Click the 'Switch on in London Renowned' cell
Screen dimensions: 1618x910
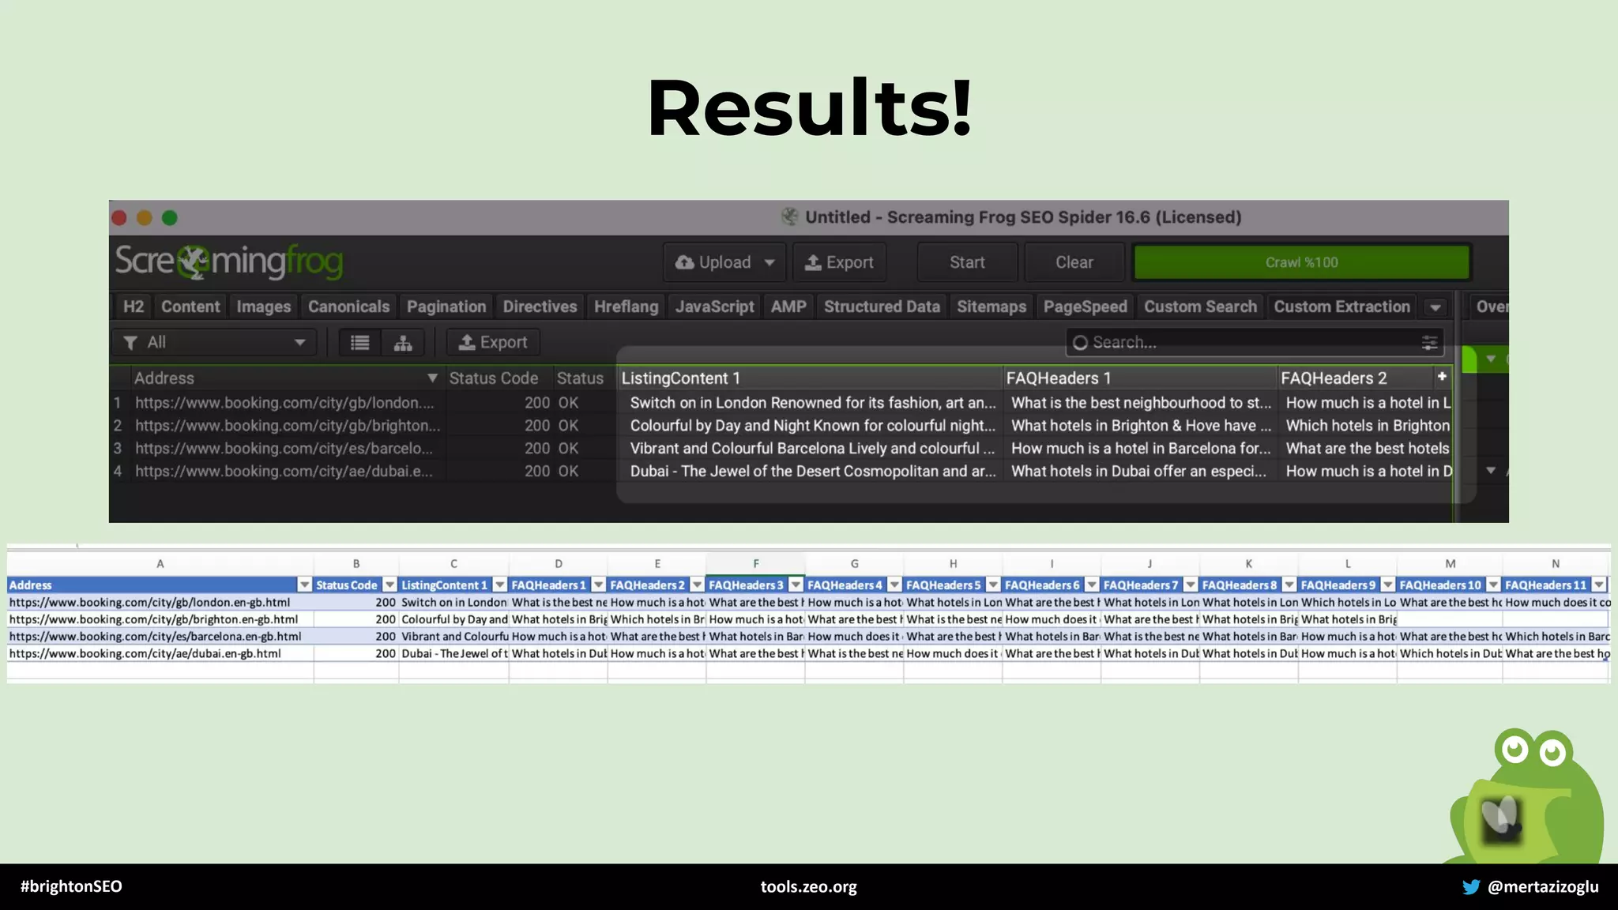[x=812, y=403]
